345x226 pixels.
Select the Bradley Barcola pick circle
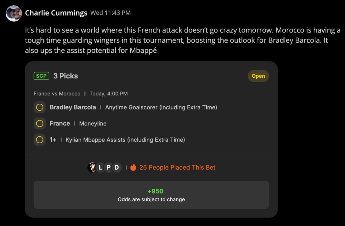pos(39,107)
